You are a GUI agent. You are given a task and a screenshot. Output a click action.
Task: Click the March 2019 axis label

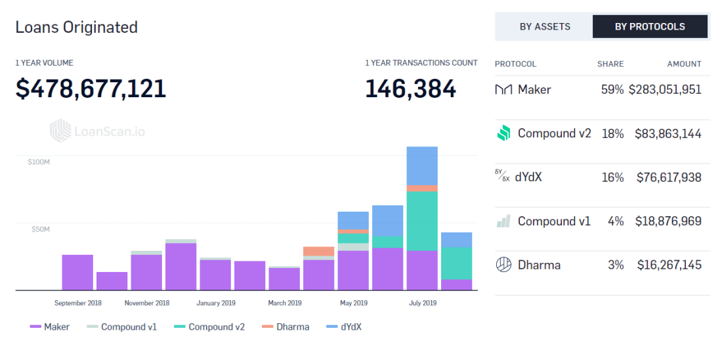285,303
